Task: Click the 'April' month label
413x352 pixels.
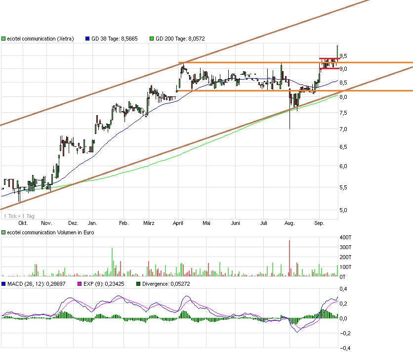Action: click(x=178, y=223)
